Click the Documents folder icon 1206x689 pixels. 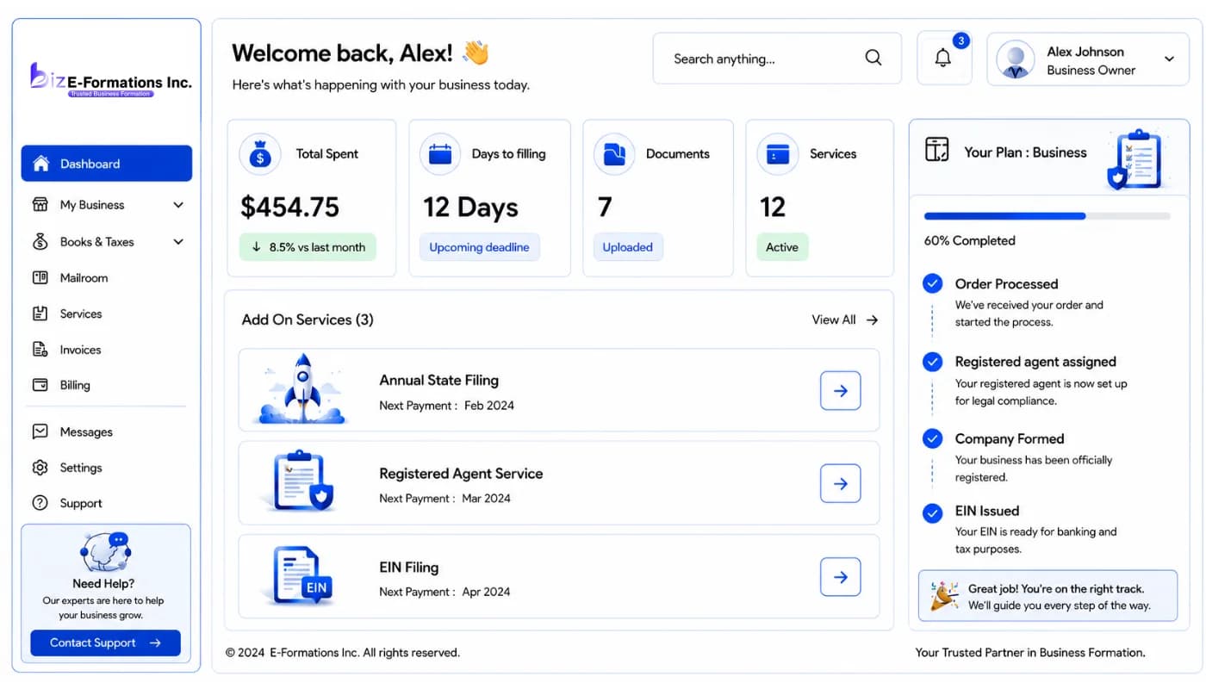614,154
